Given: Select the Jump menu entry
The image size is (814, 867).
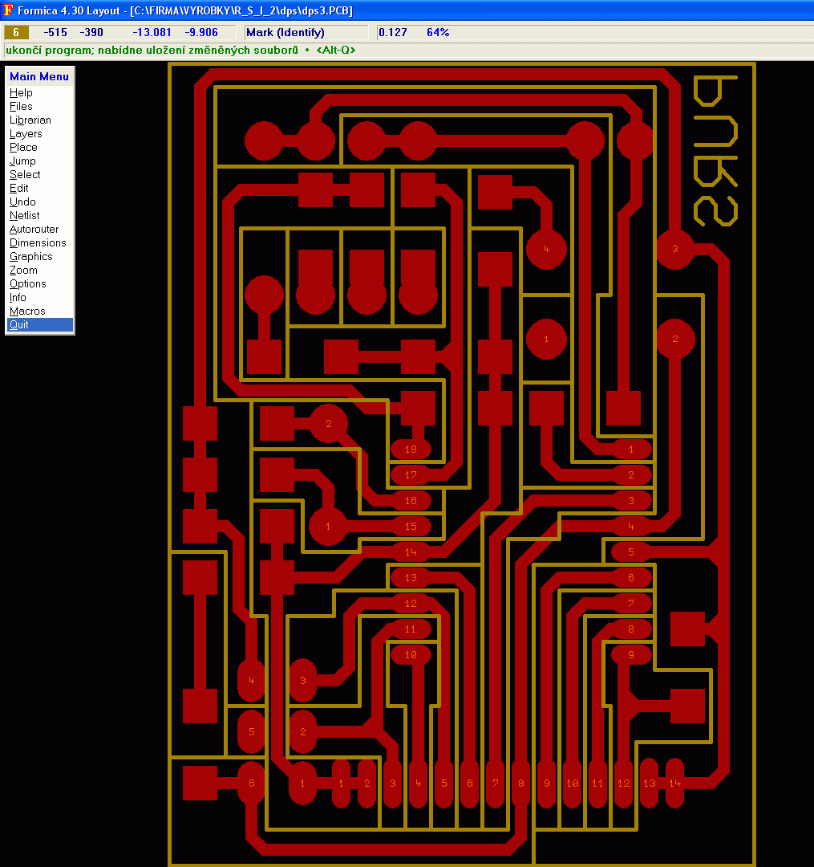Looking at the screenshot, I should [22, 161].
